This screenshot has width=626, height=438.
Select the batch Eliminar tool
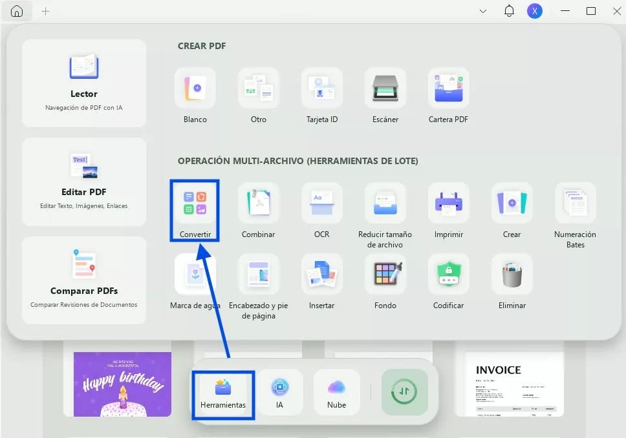coord(512,282)
